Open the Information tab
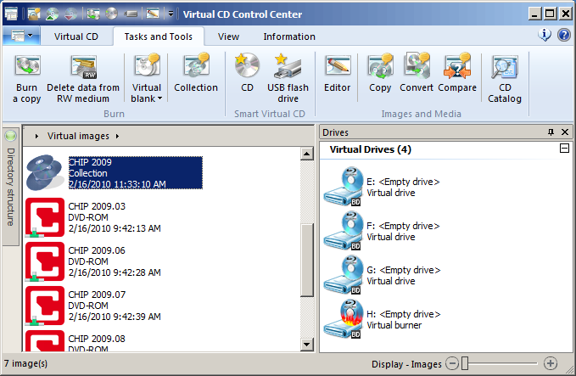Image resolution: width=576 pixels, height=376 pixels. [x=288, y=36]
